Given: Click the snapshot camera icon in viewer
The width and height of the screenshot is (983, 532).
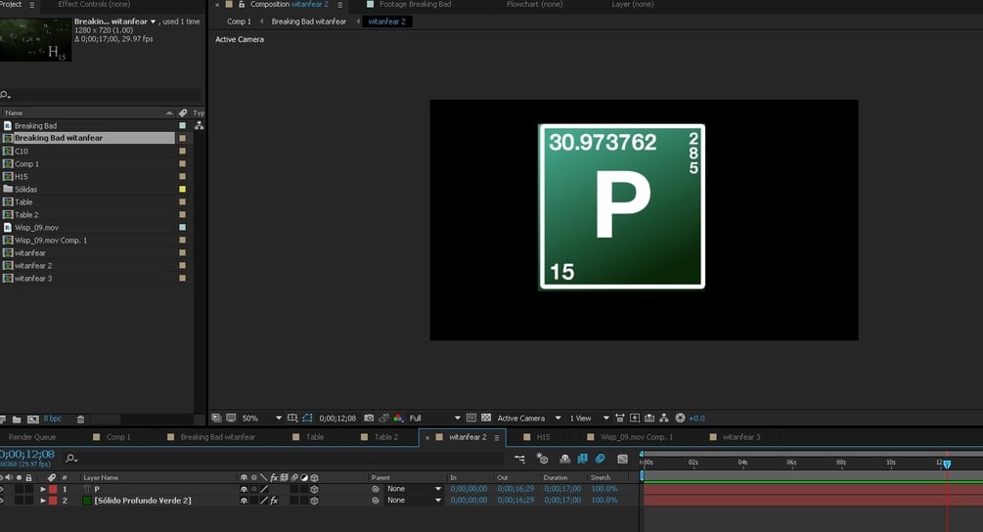Looking at the screenshot, I should (369, 419).
